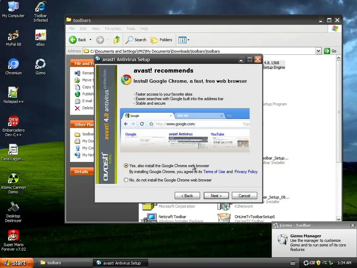Click the < Back button in avast setup

pos(187,196)
